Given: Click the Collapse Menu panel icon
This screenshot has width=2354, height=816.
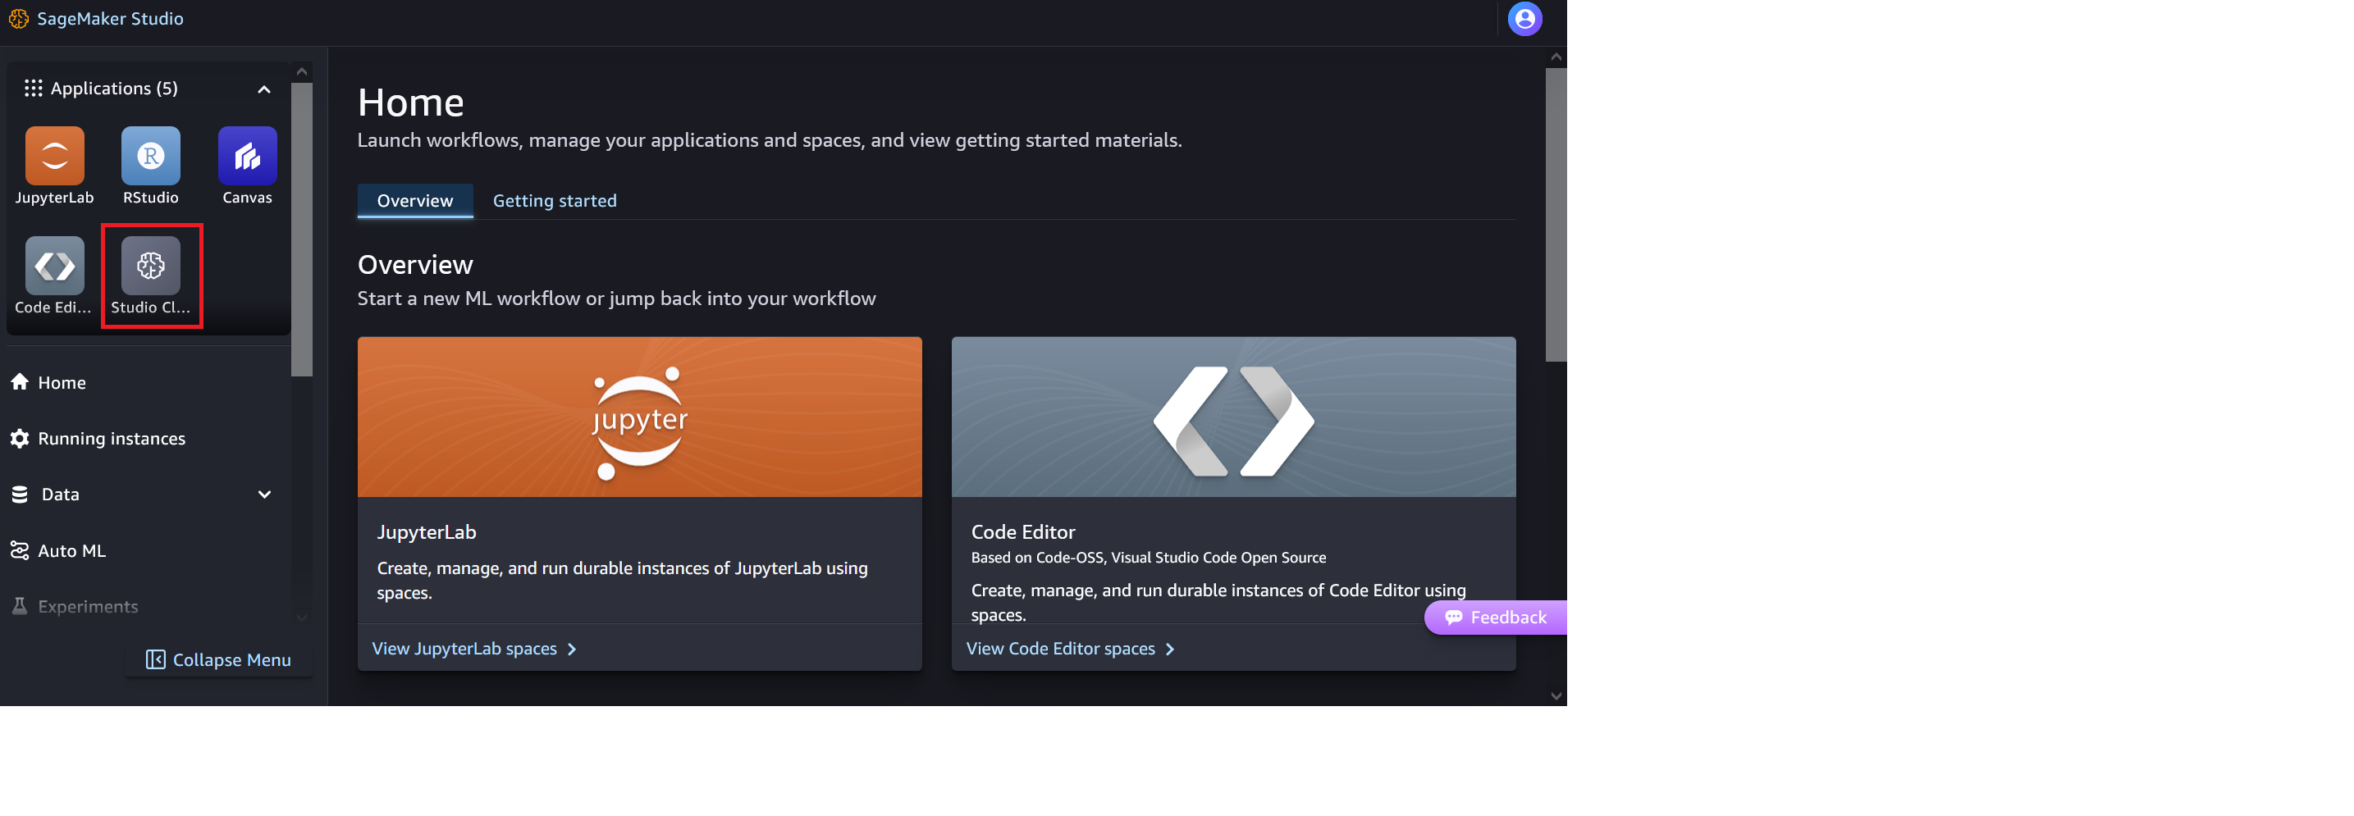Looking at the screenshot, I should coord(155,659).
